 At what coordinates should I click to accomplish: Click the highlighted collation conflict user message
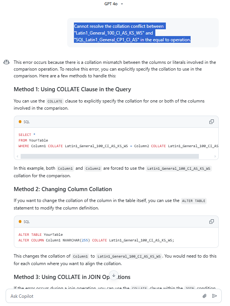[132, 33]
